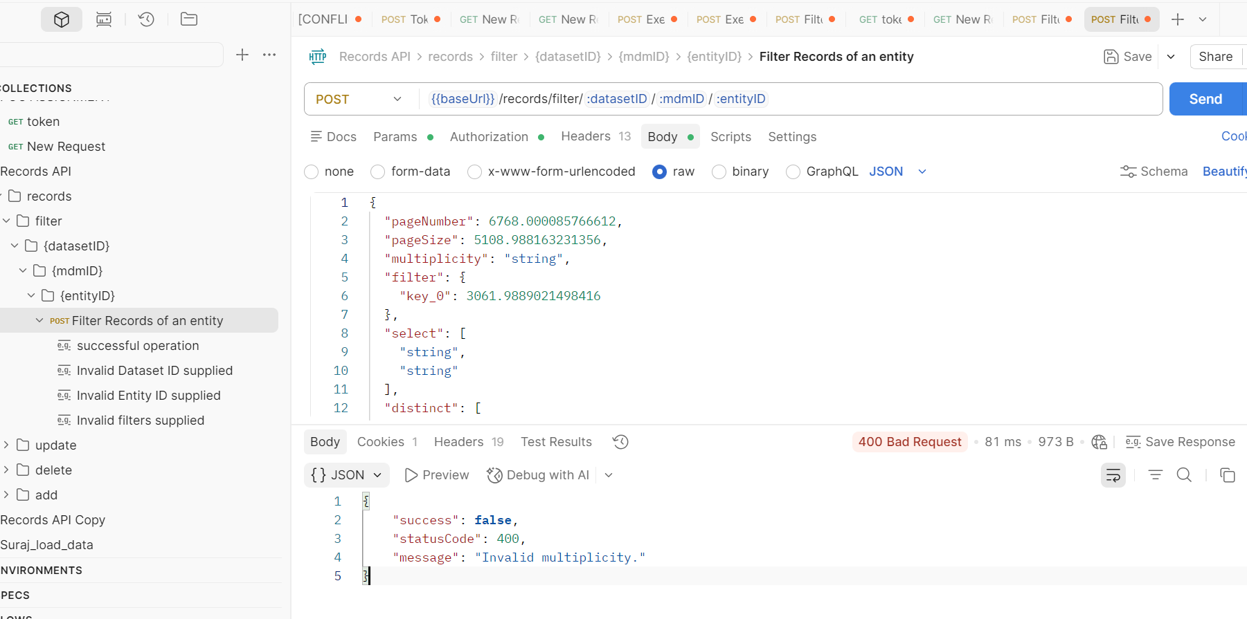The height and width of the screenshot is (619, 1247).
Task: Open the Collections cube icon
Action: [x=62, y=19]
